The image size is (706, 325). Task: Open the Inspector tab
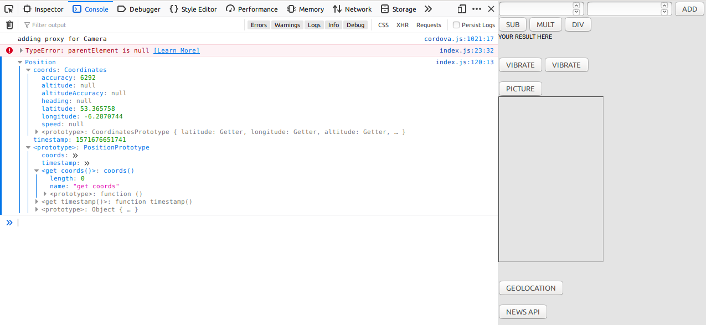tap(43, 9)
